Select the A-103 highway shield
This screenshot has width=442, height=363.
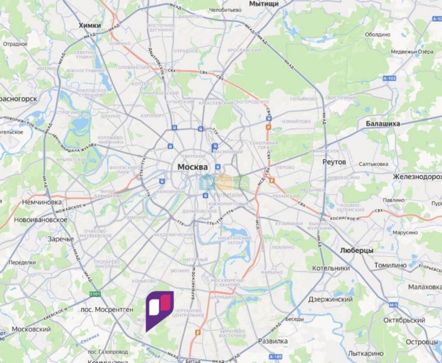[389, 78]
